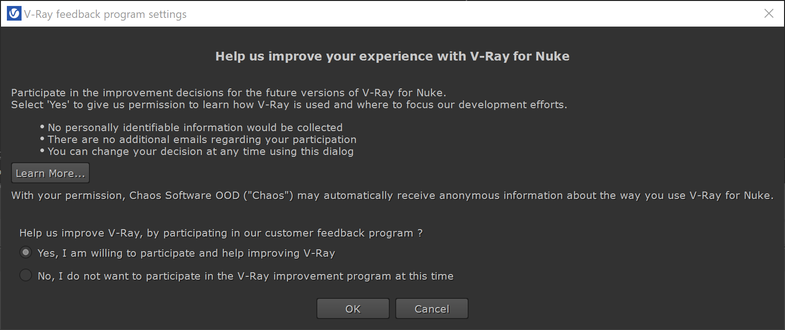Screen dimensions: 785x330
Task: Click the 'Participate in the improvement decisions' sentence
Action: click(228, 93)
